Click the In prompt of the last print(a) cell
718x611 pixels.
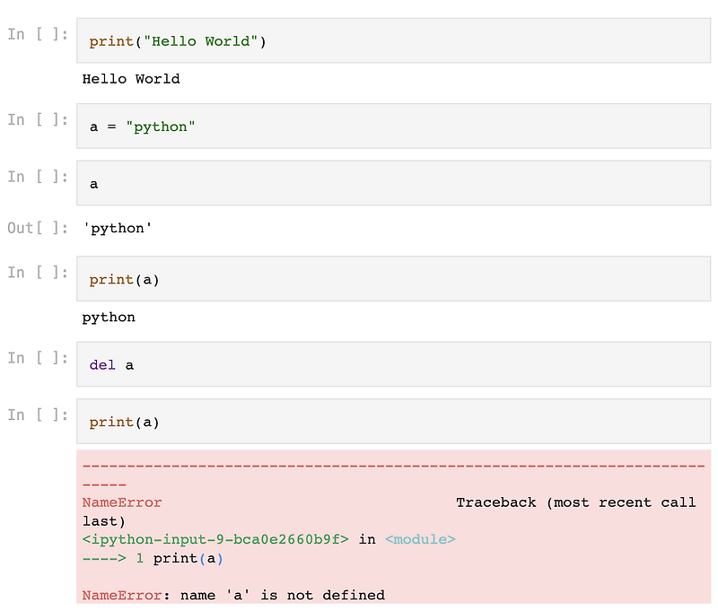click(x=38, y=415)
